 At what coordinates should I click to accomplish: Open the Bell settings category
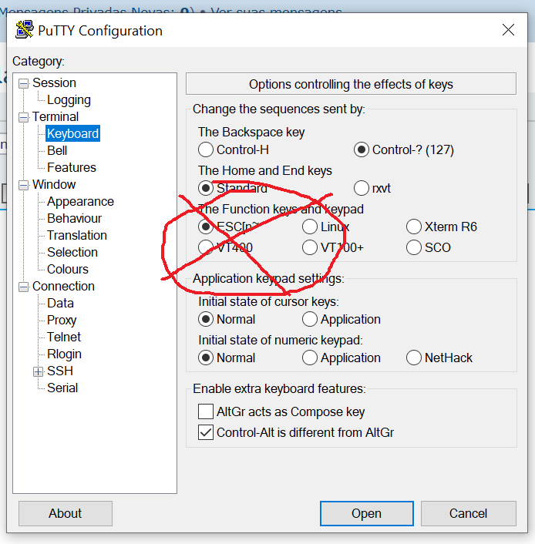click(x=57, y=150)
